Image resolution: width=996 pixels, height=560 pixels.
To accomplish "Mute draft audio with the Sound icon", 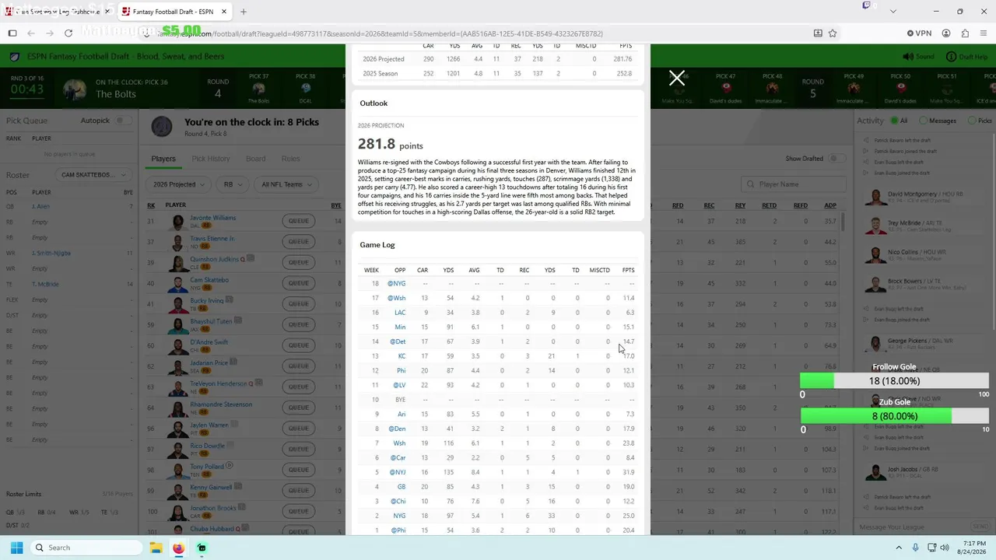I will pyautogui.click(x=907, y=57).
